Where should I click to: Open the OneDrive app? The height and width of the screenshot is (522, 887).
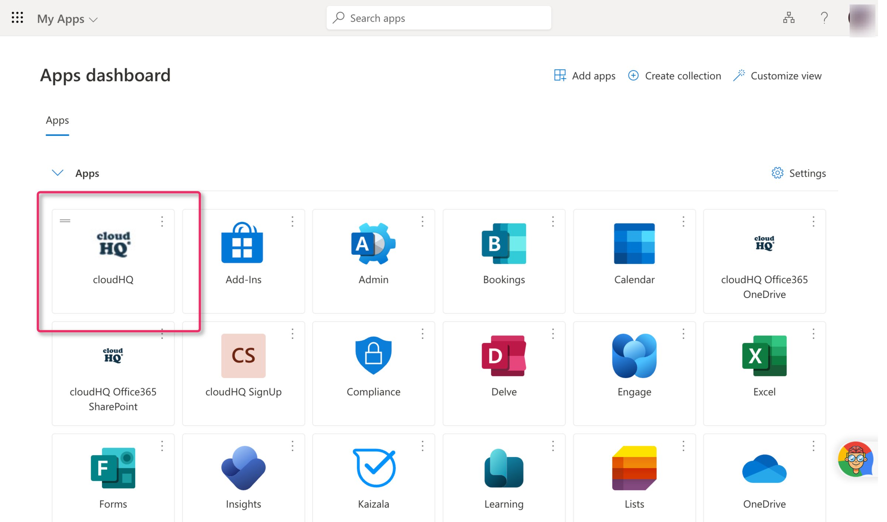[x=765, y=478]
